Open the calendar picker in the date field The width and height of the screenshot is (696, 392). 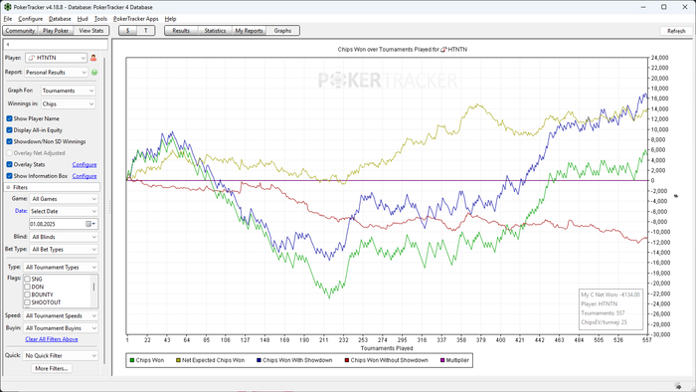pyautogui.click(x=90, y=224)
